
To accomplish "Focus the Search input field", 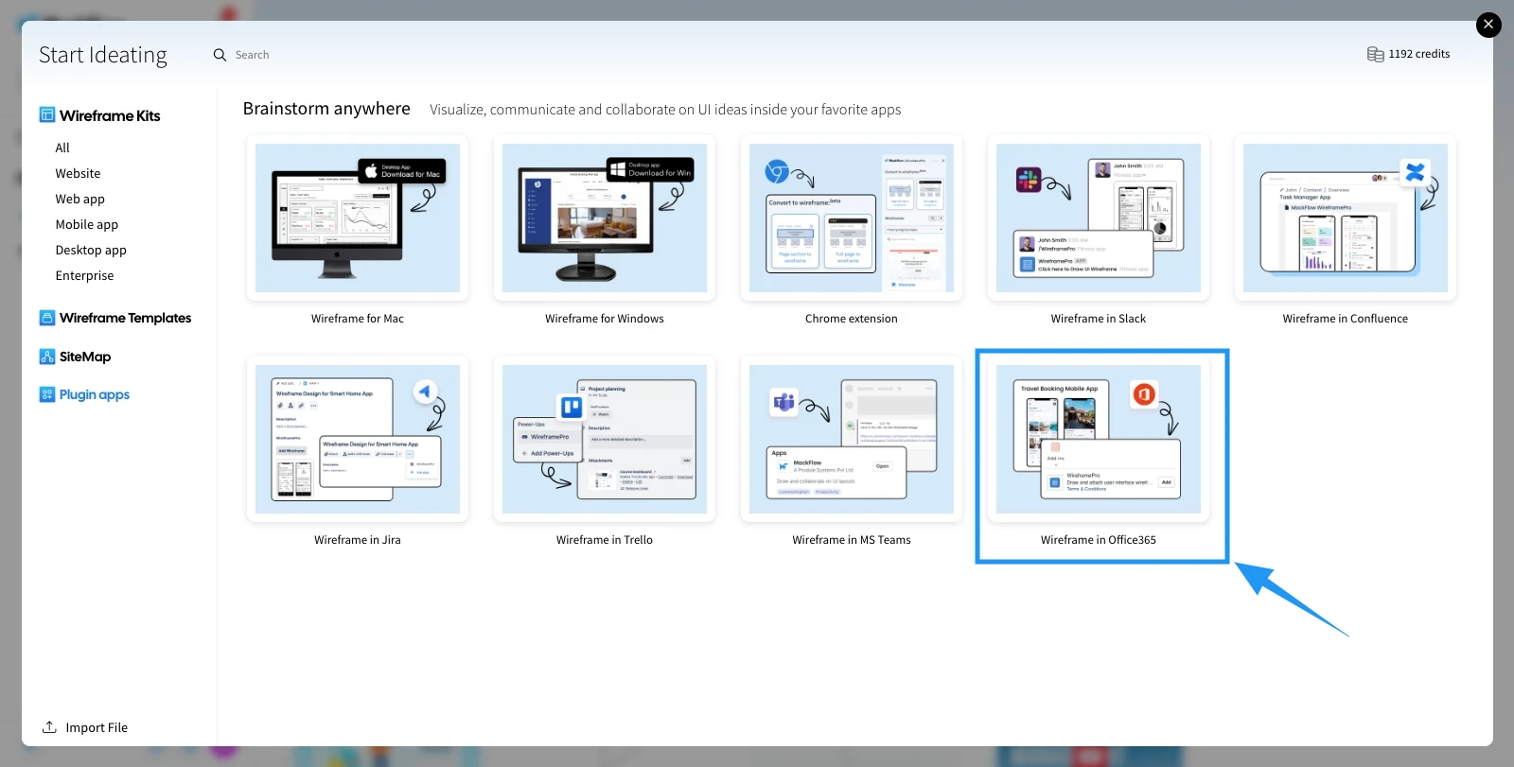I will [x=253, y=55].
